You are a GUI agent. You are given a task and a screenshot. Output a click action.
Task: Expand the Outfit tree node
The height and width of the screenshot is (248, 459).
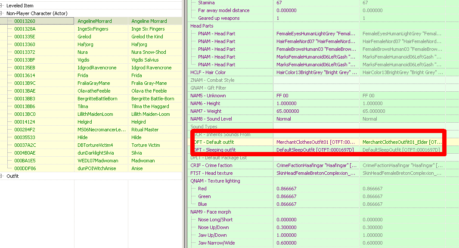[1, 176]
